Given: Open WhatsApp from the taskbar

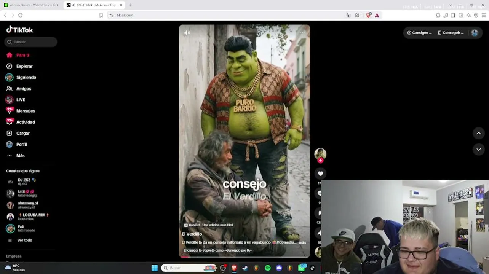Looking at the screenshot, I should pos(302,268).
